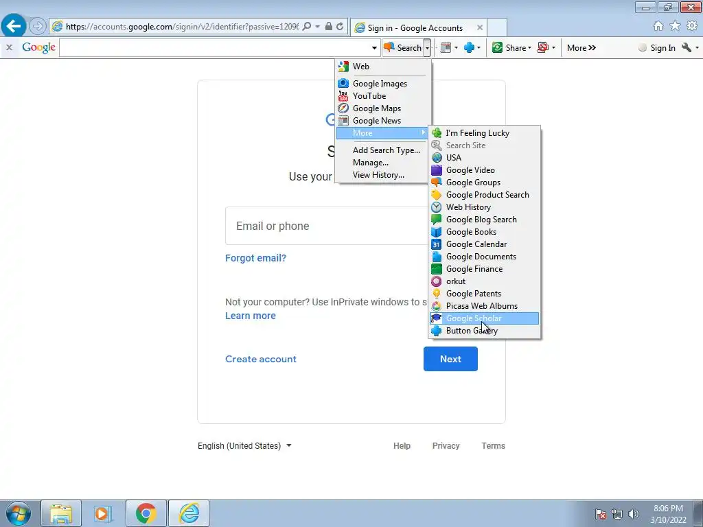Open IE Tools gear icon
Image resolution: width=703 pixels, height=527 pixels.
(x=692, y=26)
